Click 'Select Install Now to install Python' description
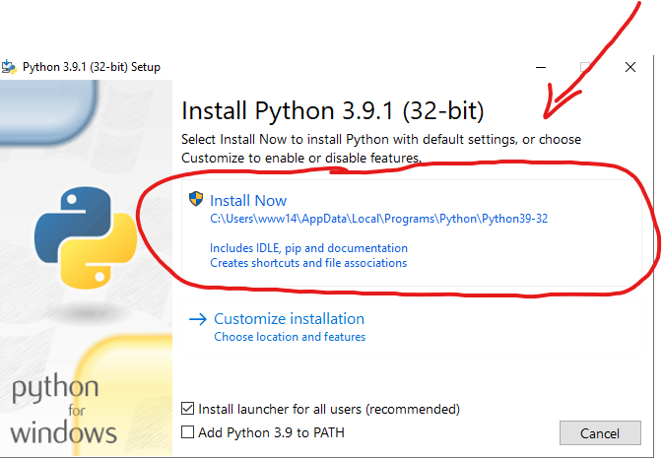The image size is (662, 458). click(381, 148)
